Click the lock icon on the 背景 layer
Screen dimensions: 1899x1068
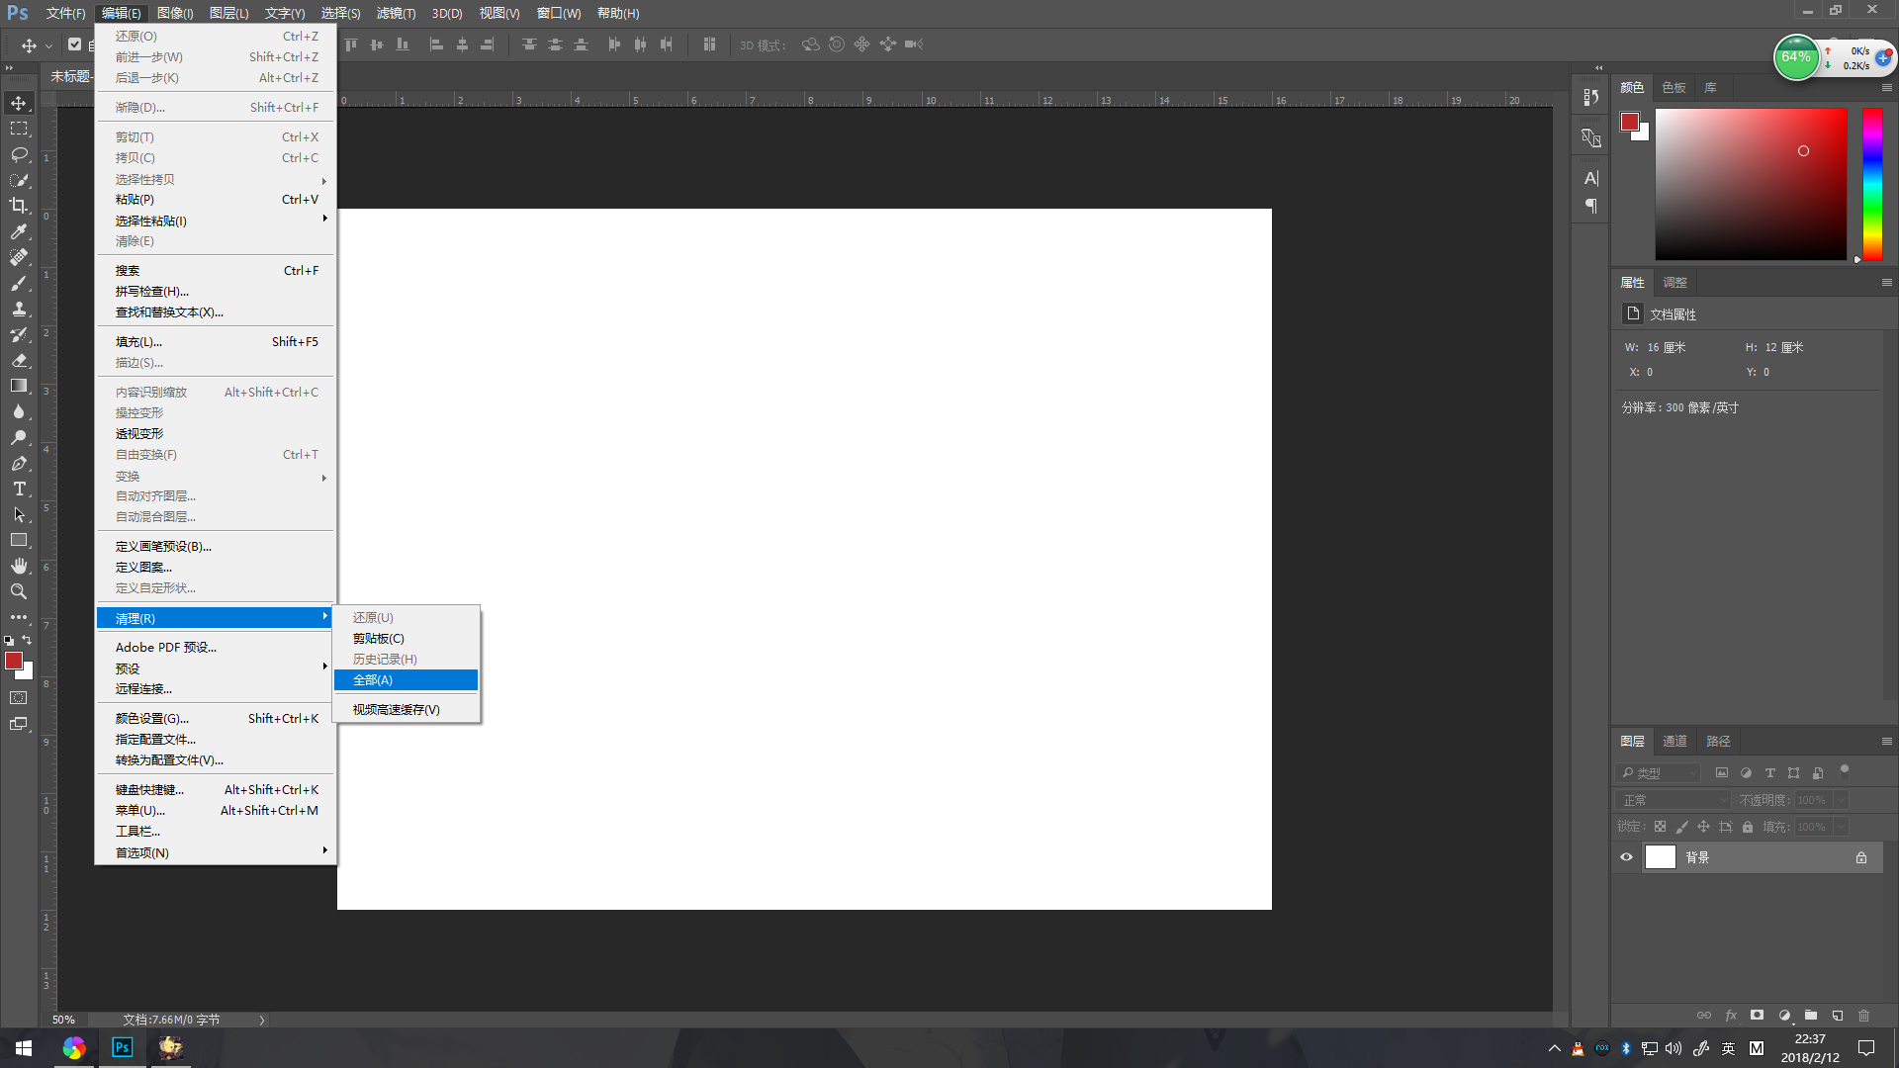[x=1860, y=857]
